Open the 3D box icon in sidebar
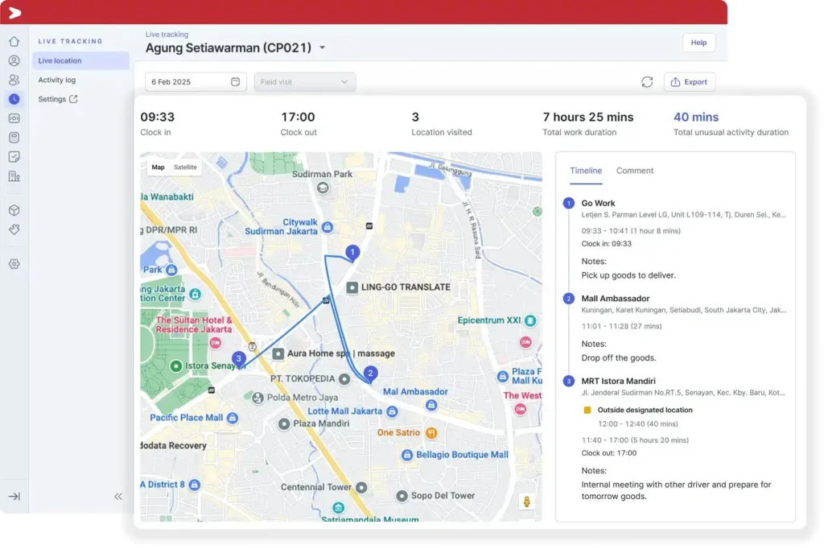 point(14,210)
